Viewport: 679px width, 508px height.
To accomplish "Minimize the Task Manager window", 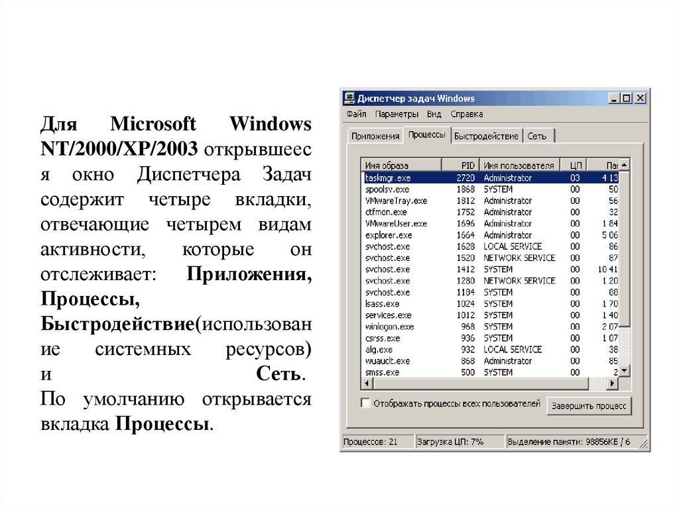I will tap(613, 98).
